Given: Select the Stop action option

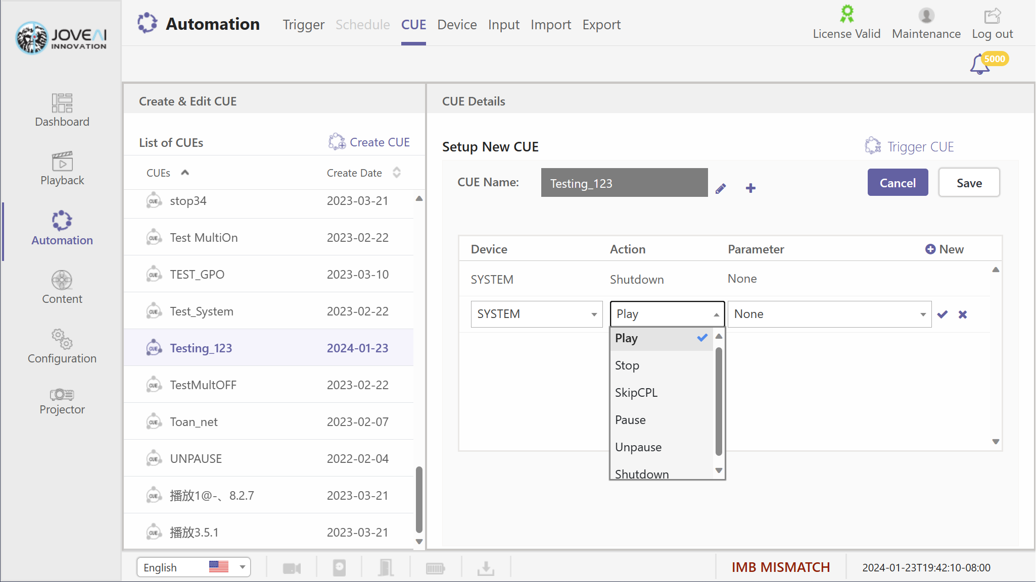Looking at the screenshot, I should [x=627, y=365].
